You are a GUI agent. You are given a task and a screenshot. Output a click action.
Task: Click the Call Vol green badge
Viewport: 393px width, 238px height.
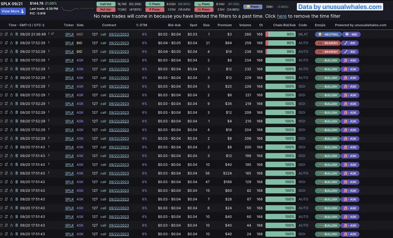coord(106,4)
